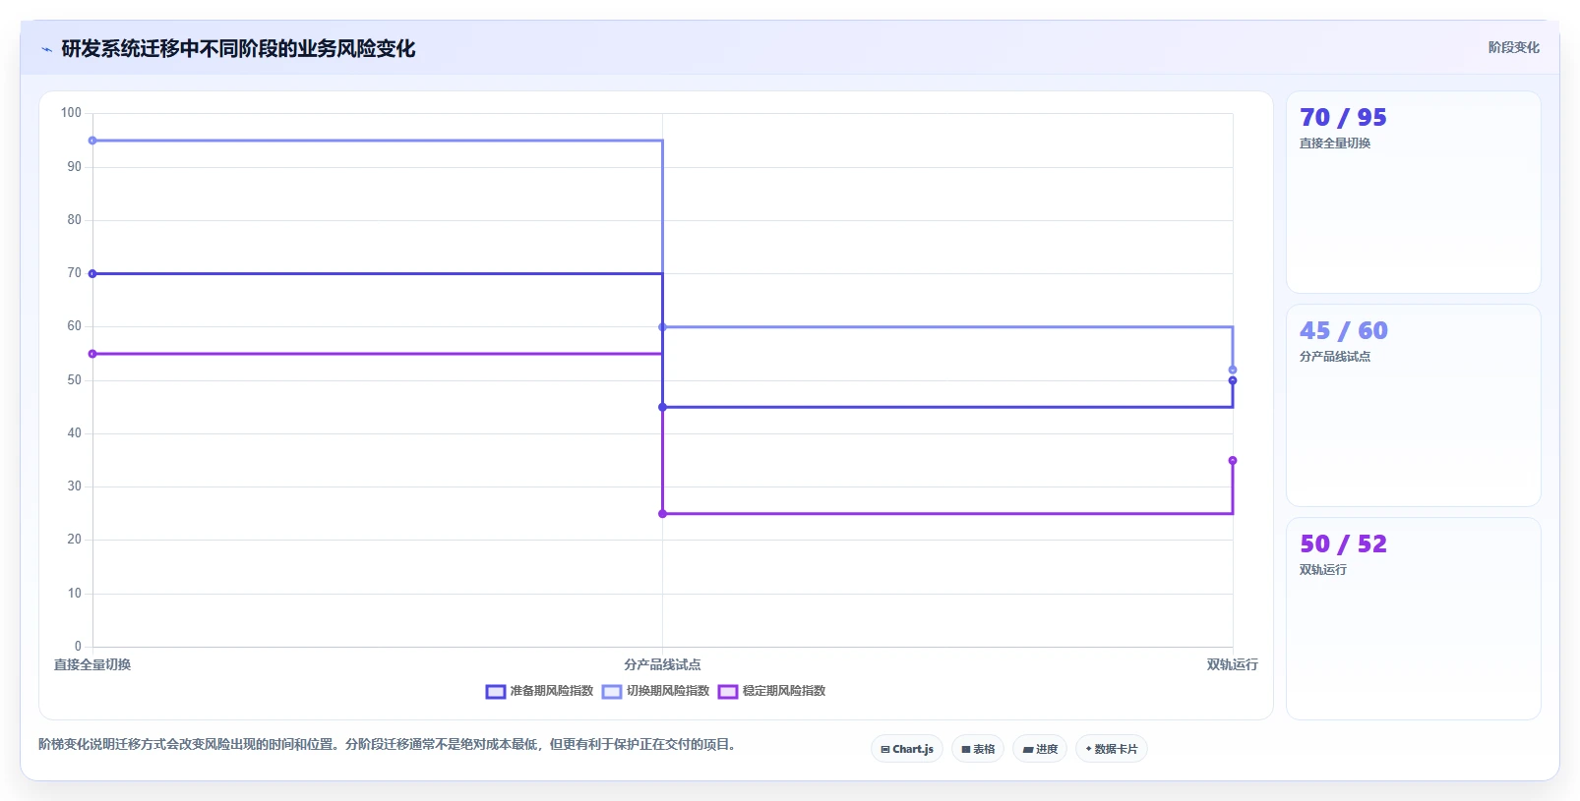Select the 70 / 95 直接全量切换 card

[1414, 193]
